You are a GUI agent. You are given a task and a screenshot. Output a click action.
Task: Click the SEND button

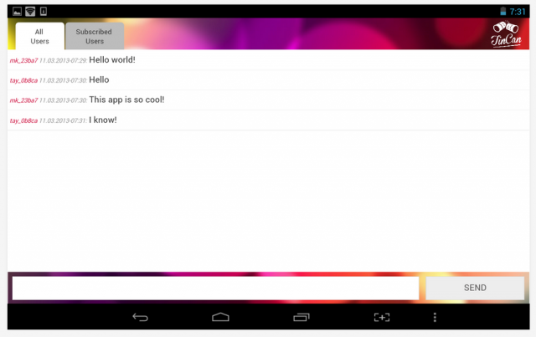pyautogui.click(x=475, y=288)
